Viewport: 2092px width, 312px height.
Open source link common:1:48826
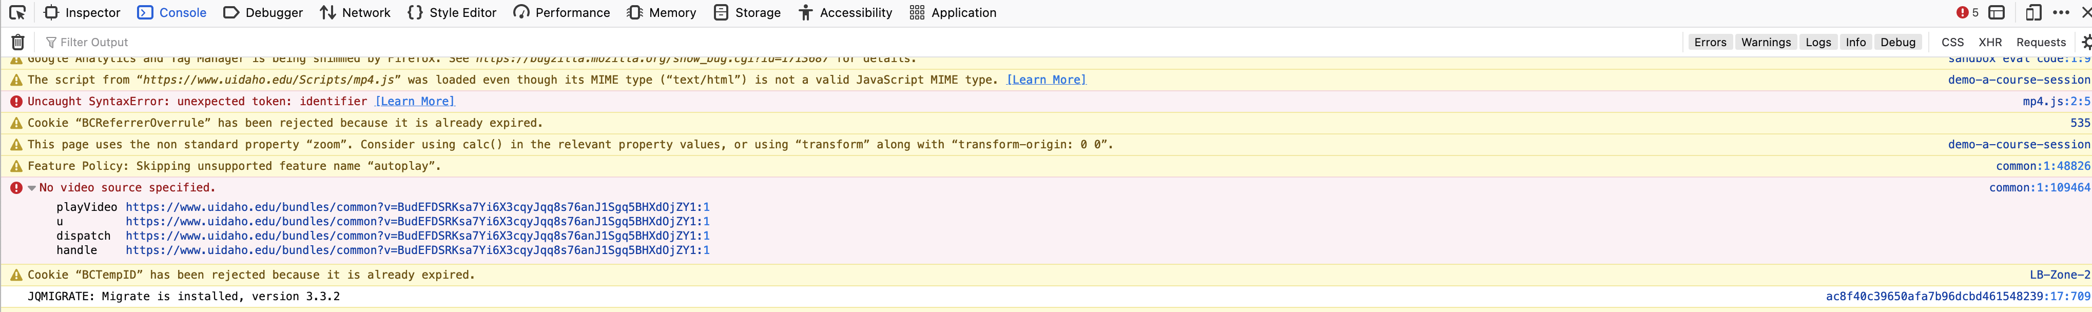click(2043, 167)
